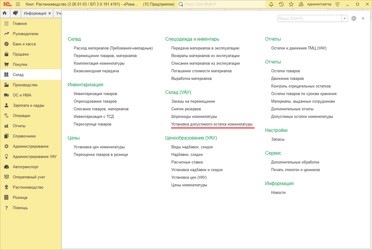The width and height of the screenshot is (372, 250).
Task: Open Допустимые остатки номенклатуры report
Action: click(302, 116)
